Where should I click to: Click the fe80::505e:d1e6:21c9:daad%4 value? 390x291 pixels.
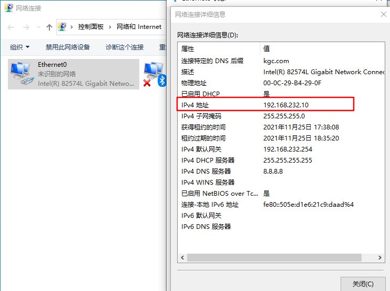coord(309,204)
